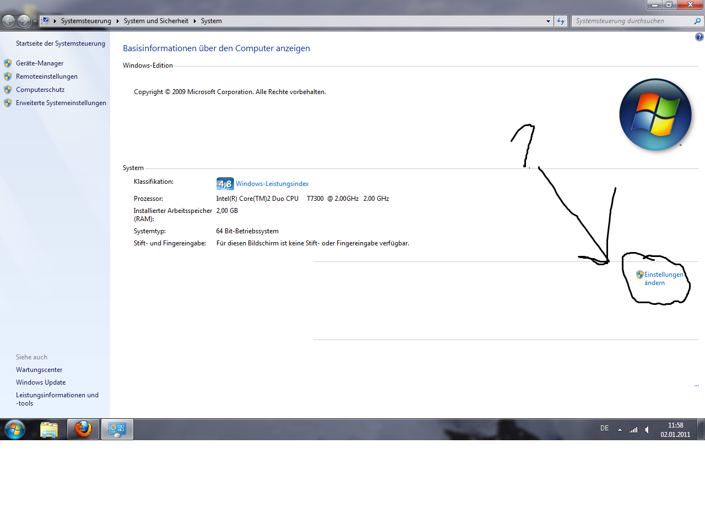Viewport: 705px width, 520px height.
Task: Go back with the Back arrow button
Action: point(9,21)
